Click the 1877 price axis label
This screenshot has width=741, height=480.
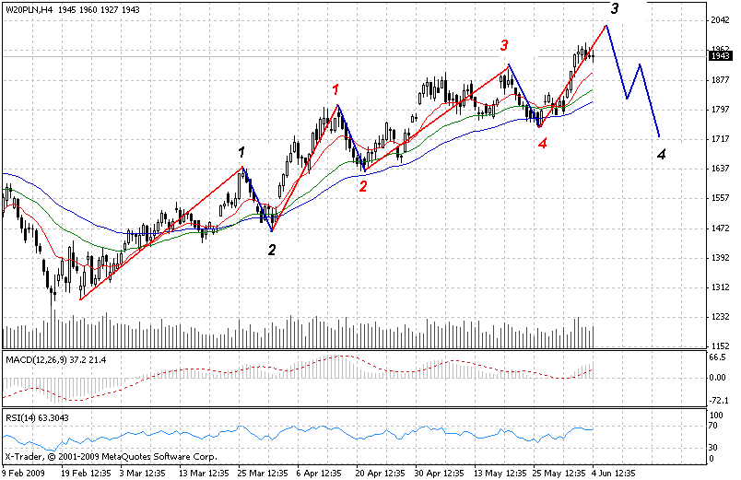coord(720,80)
